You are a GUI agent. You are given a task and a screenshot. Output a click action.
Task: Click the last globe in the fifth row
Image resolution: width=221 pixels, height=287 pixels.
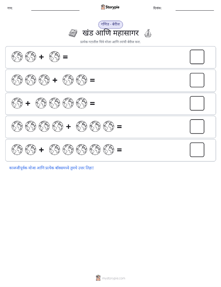109,150
